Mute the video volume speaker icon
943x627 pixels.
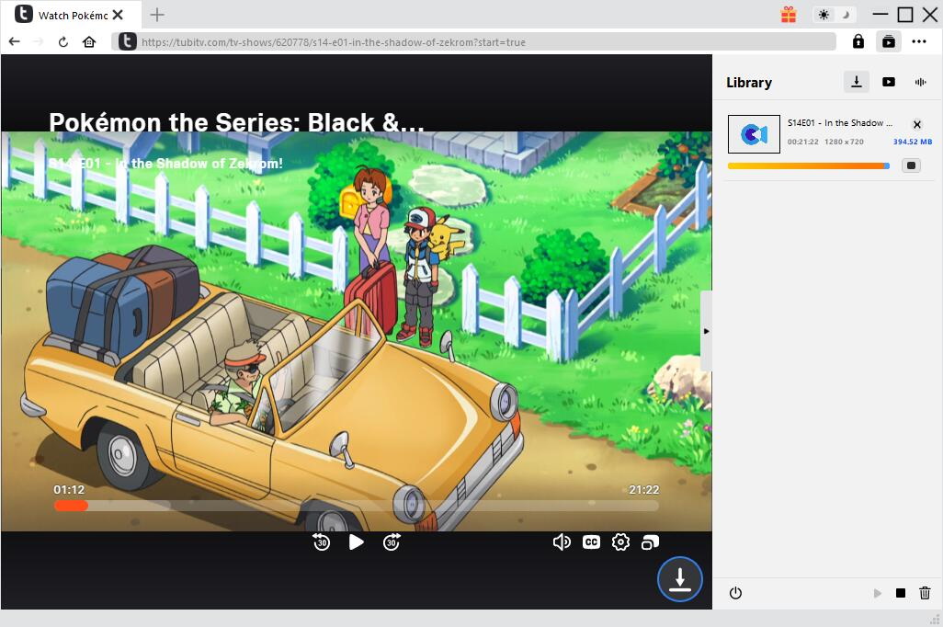tap(561, 542)
